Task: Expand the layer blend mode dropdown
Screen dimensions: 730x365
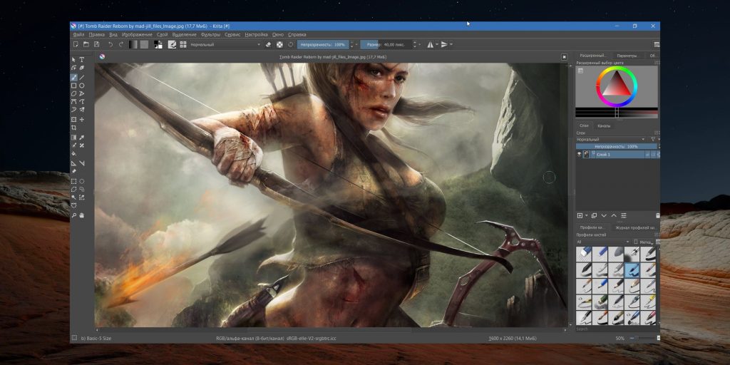Action: click(x=610, y=139)
